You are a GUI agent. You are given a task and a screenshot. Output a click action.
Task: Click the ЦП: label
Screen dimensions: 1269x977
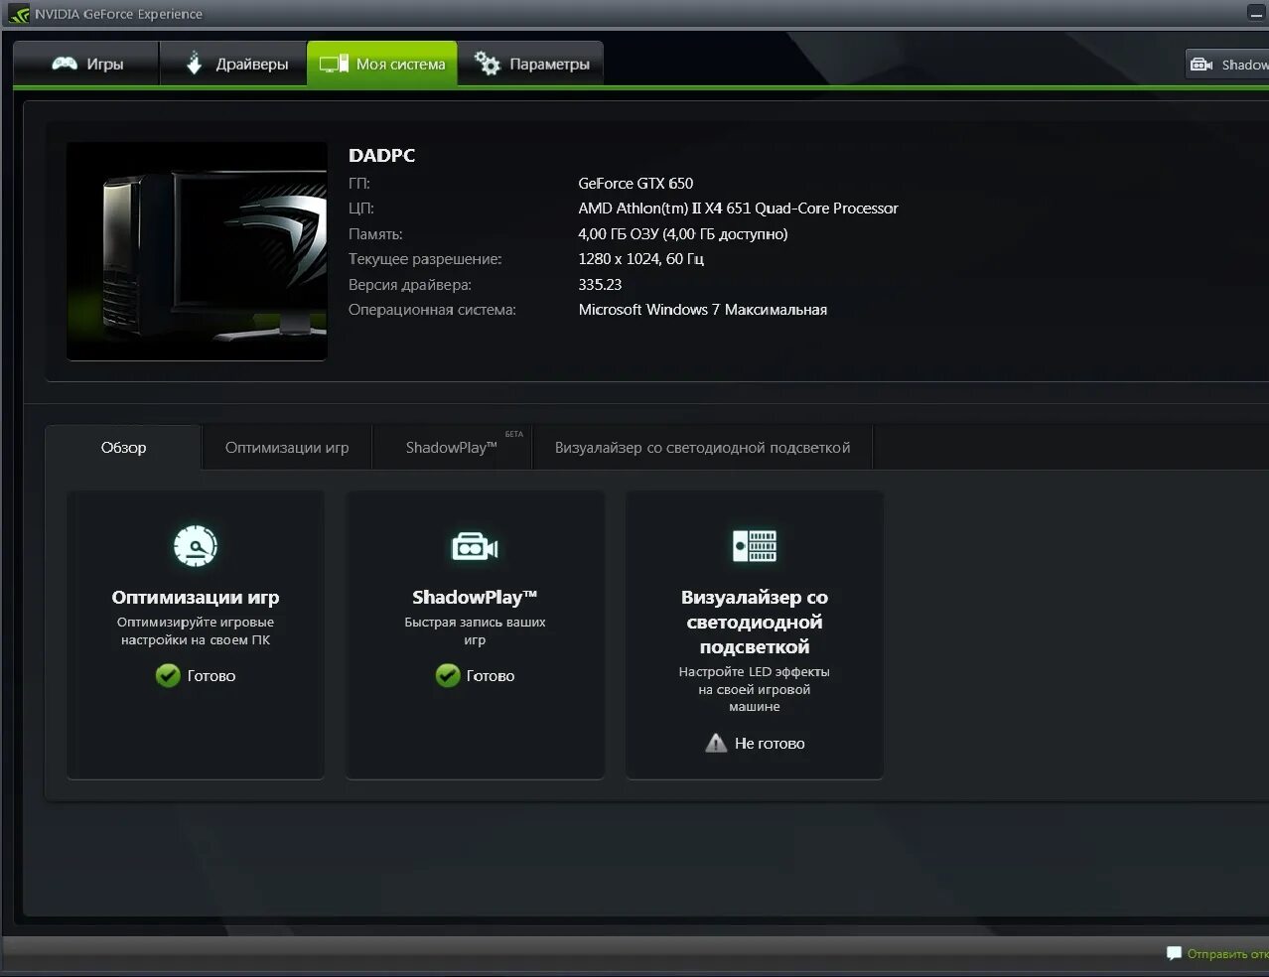tap(361, 209)
